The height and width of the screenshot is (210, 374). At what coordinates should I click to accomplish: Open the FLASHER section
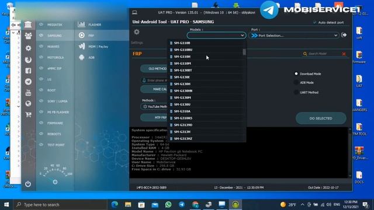pos(95,24)
